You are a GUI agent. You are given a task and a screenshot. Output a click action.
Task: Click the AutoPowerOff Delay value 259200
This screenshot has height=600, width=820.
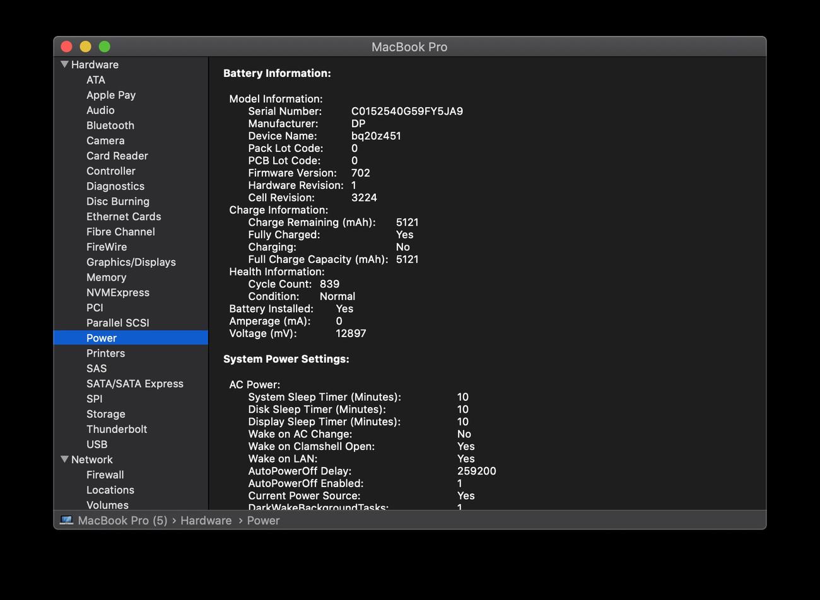(477, 471)
